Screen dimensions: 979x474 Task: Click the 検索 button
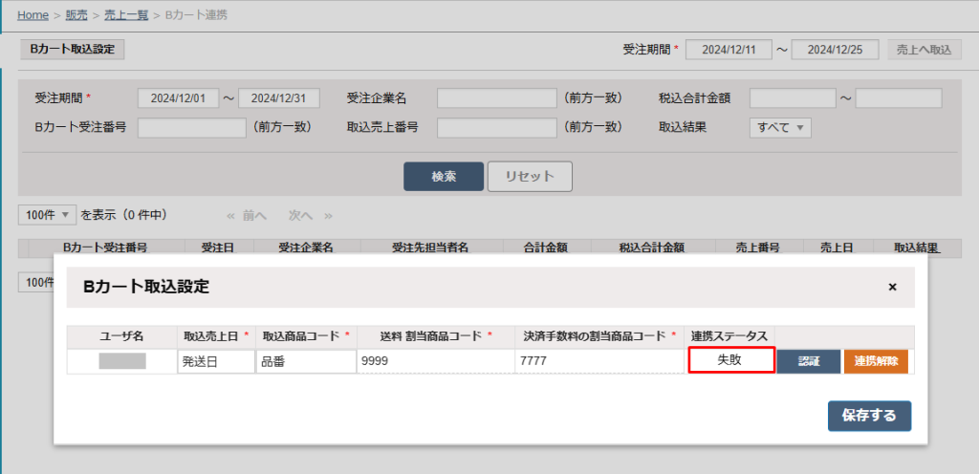[444, 177]
